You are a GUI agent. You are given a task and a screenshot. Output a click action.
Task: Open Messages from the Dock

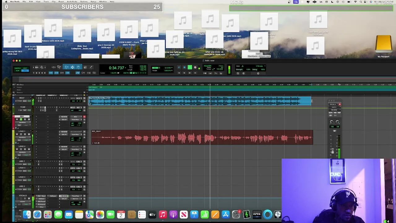(x=58, y=214)
